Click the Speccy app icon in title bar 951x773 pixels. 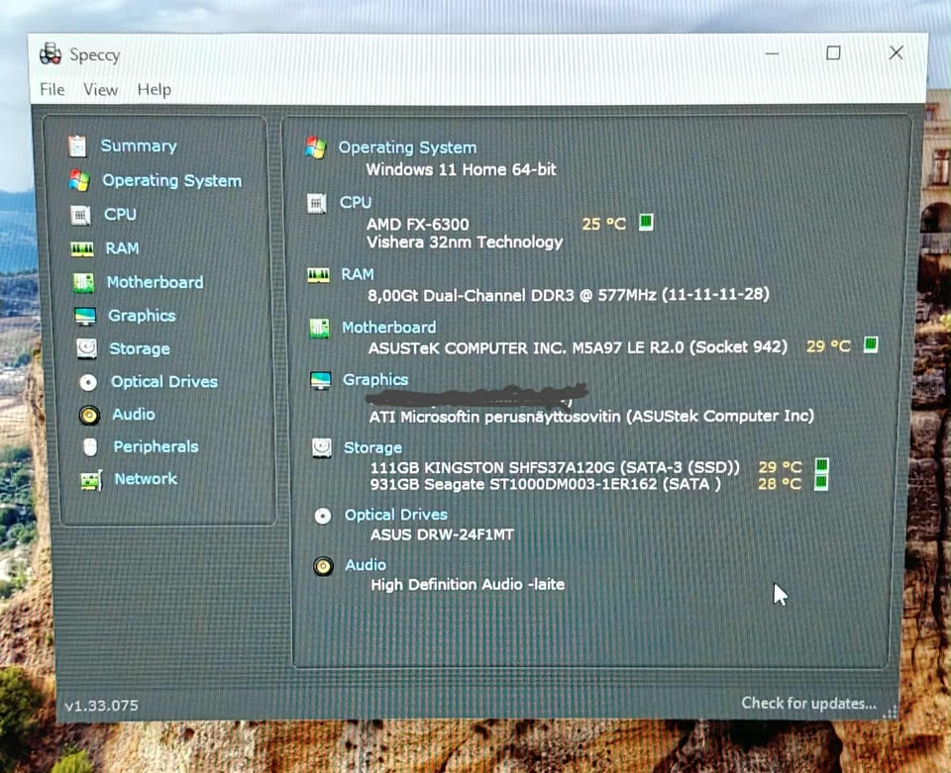pos(50,53)
